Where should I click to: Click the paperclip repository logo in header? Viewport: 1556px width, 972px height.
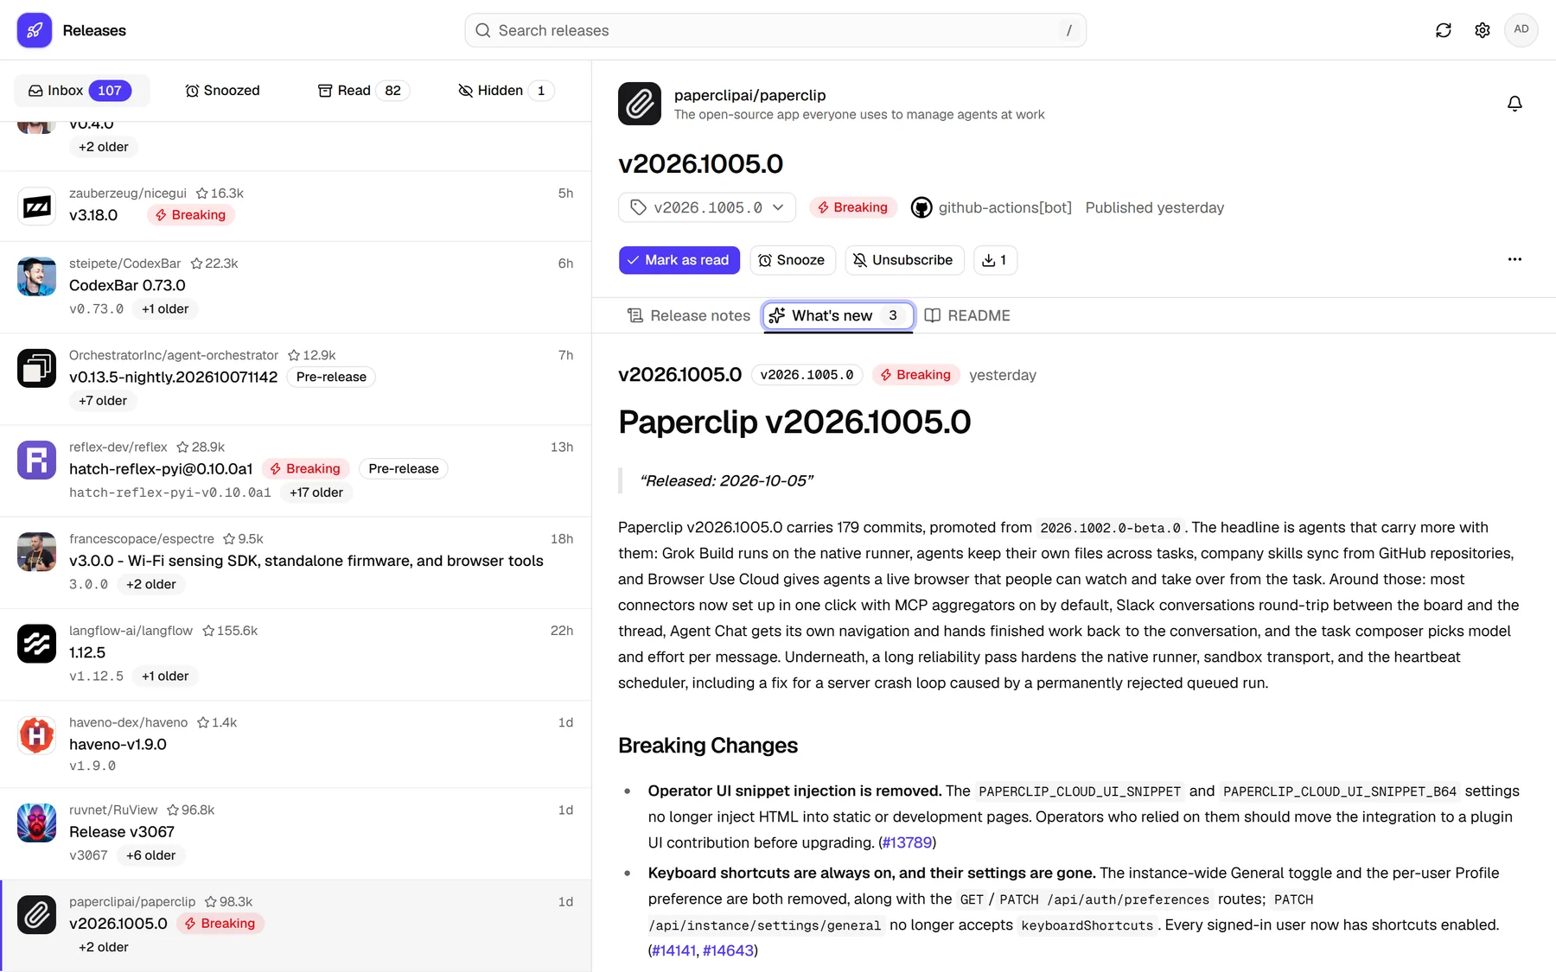(640, 104)
